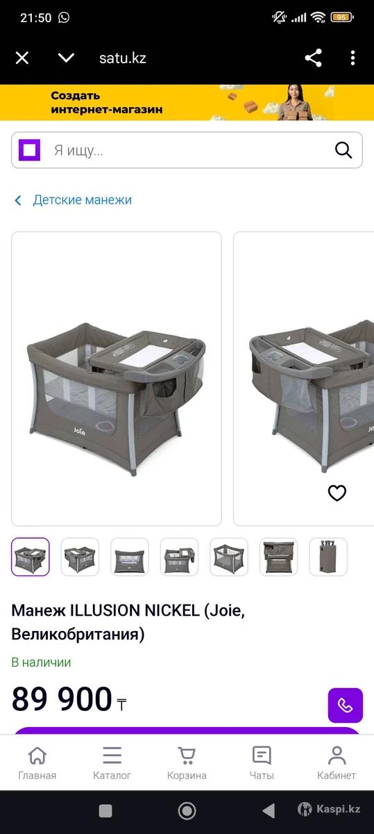374x834 pixels.
Task: Focus the "Я ищу..." search field
Action: point(187,150)
